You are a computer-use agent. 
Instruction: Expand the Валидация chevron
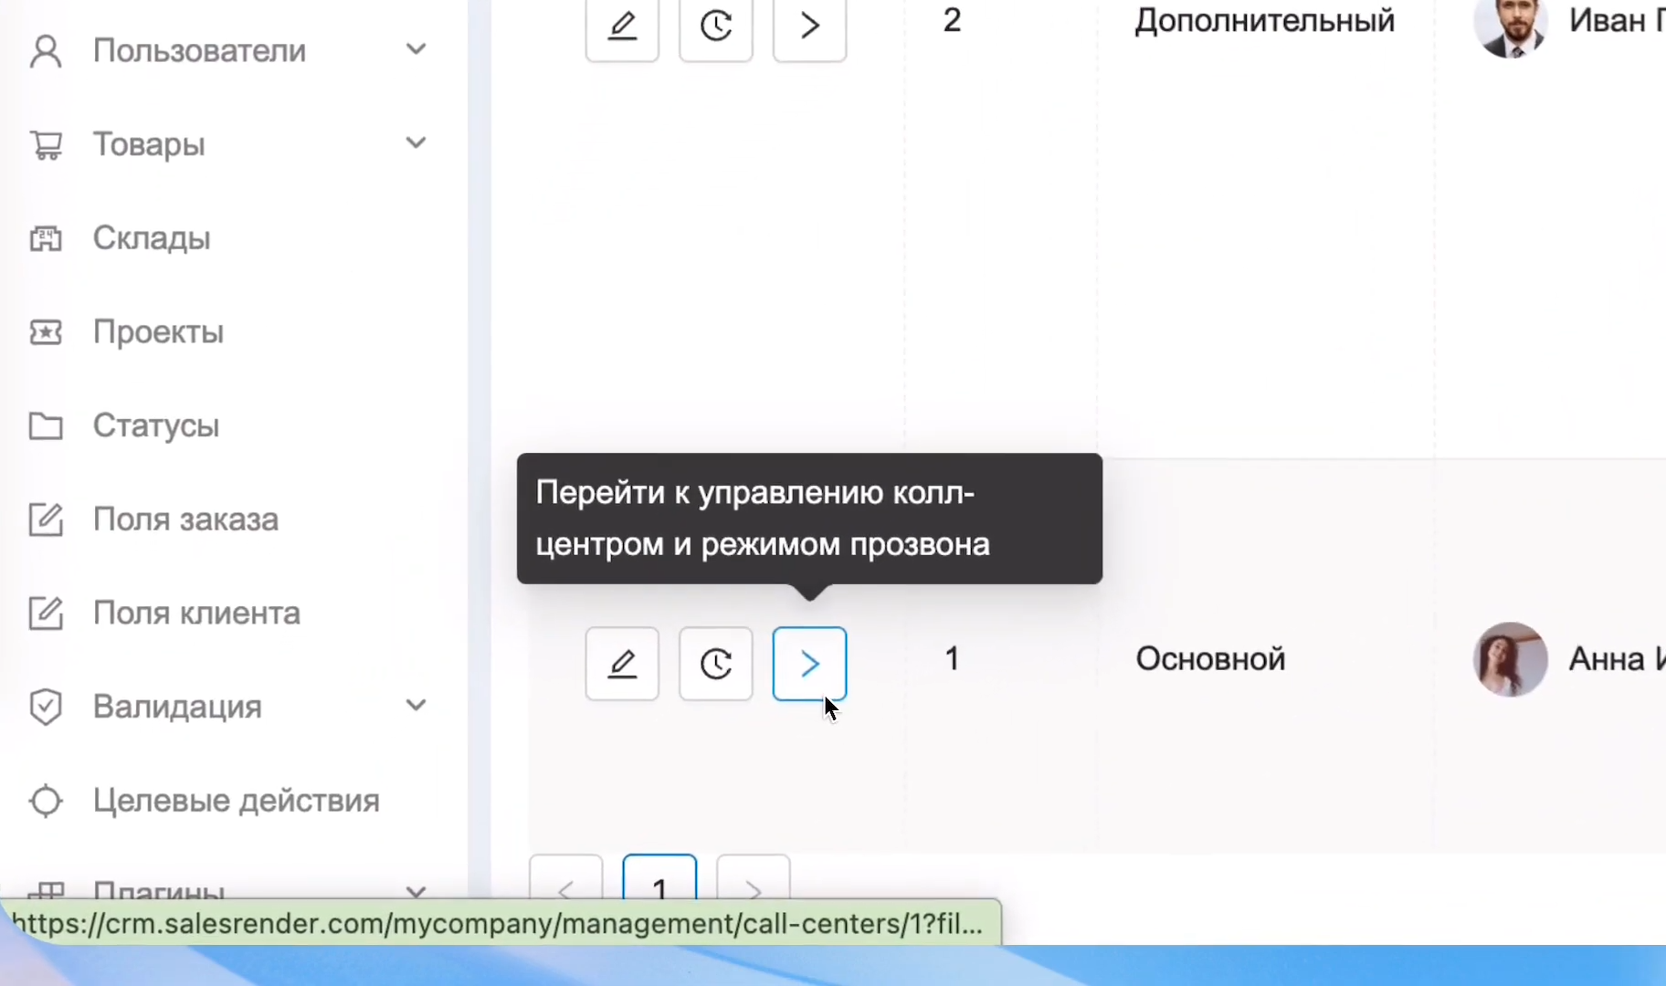click(x=416, y=705)
